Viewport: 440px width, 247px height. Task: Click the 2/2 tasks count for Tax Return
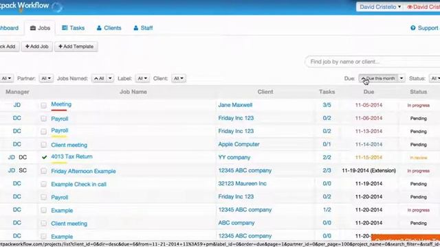(327, 157)
